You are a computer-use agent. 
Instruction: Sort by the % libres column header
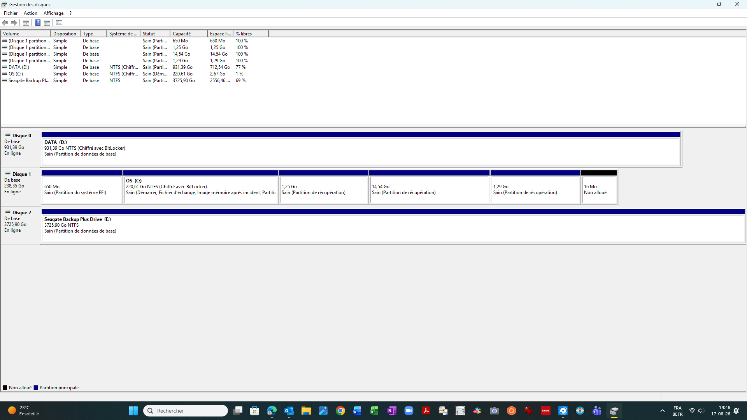(x=251, y=34)
